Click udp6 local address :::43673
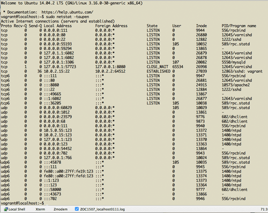The width and height of the screenshot is (268, 213). (x=53, y=194)
